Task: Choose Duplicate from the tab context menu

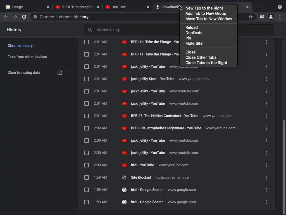Action: pyautogui.click(x=194, y=33)
